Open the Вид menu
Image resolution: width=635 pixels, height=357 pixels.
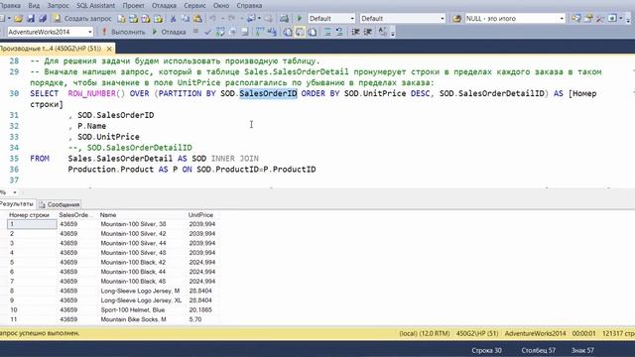(x=34, y=6)
